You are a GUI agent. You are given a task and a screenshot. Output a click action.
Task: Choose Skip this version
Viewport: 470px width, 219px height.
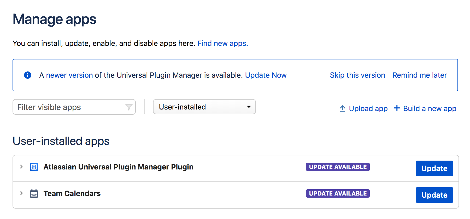pos(357,75)
